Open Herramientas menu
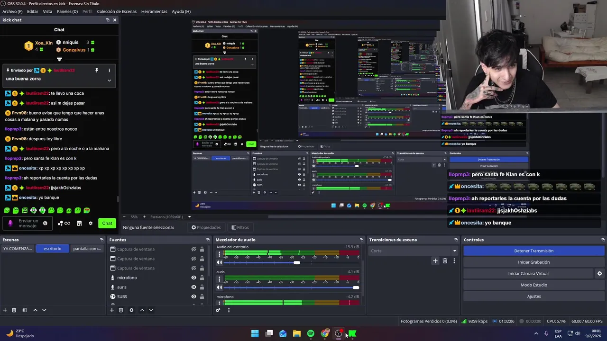Viewport: 607px width, 341px height. tap(154, 11)
